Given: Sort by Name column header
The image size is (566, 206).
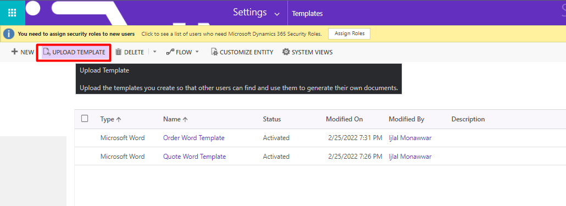Looking at the screenshot, I should coord(175,119).
